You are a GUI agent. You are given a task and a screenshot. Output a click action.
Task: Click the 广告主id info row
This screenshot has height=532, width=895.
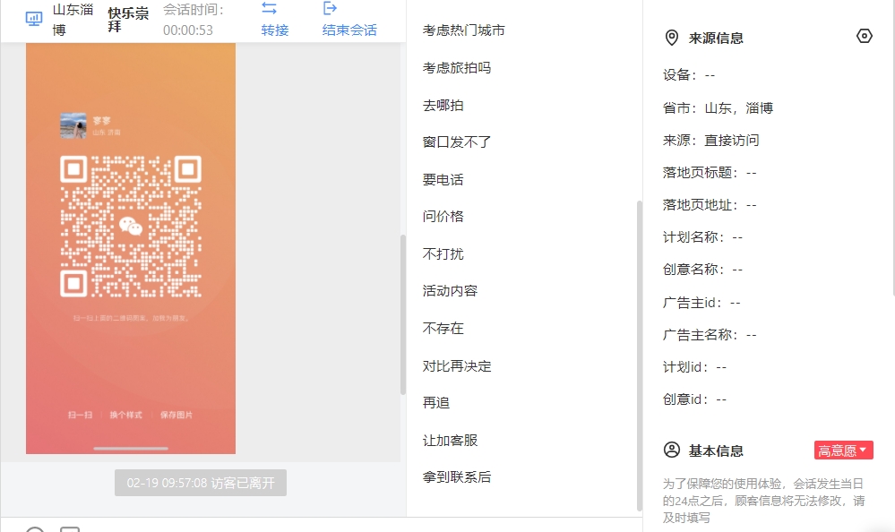pos(701,303)
